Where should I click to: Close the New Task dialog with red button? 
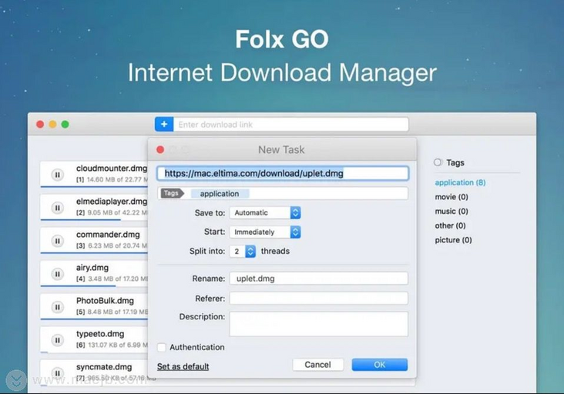pos(160,149)
